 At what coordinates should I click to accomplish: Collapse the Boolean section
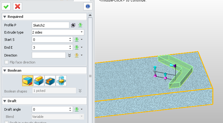click(x=5, y=70)
